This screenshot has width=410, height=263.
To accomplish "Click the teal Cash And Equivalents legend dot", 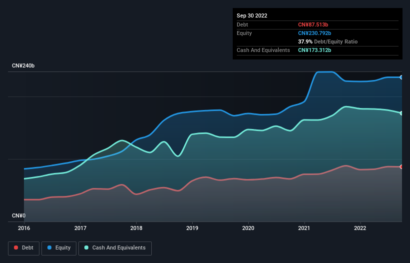I will coord(86,247).
